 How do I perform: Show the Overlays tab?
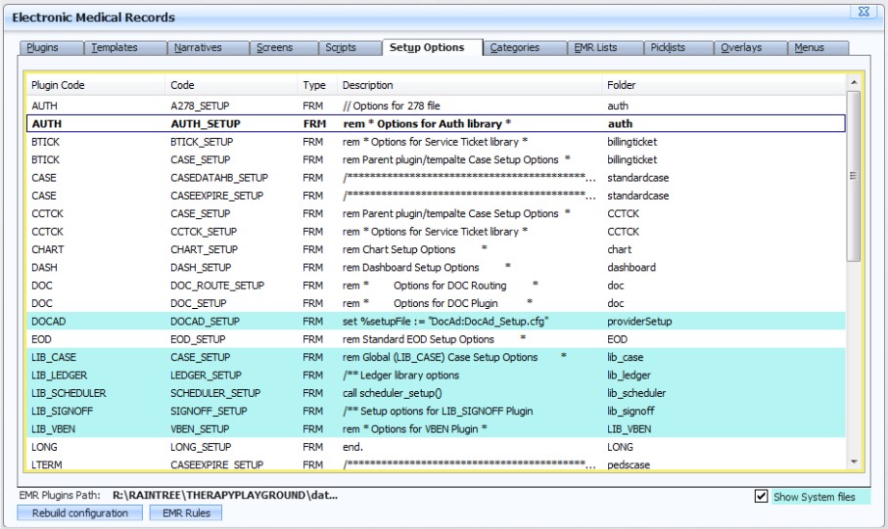(750, 48)
